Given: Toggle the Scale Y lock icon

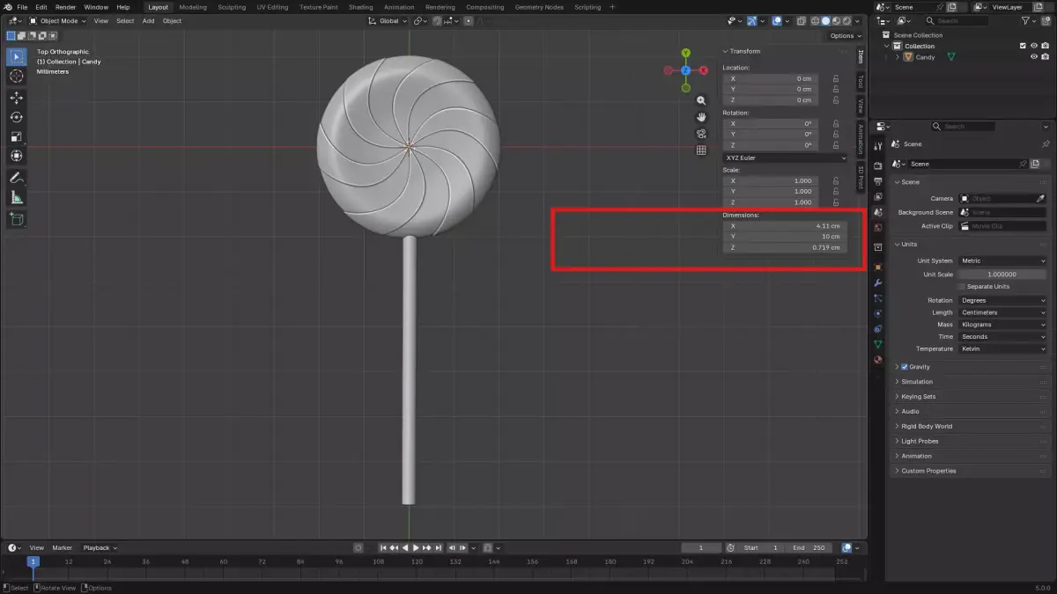Looking at the screenshot, I should [x=835, y=191].
